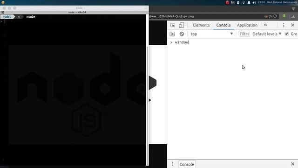298x168 pixels.
Task: Focus the console Filter field
Action: click(244, 34)
